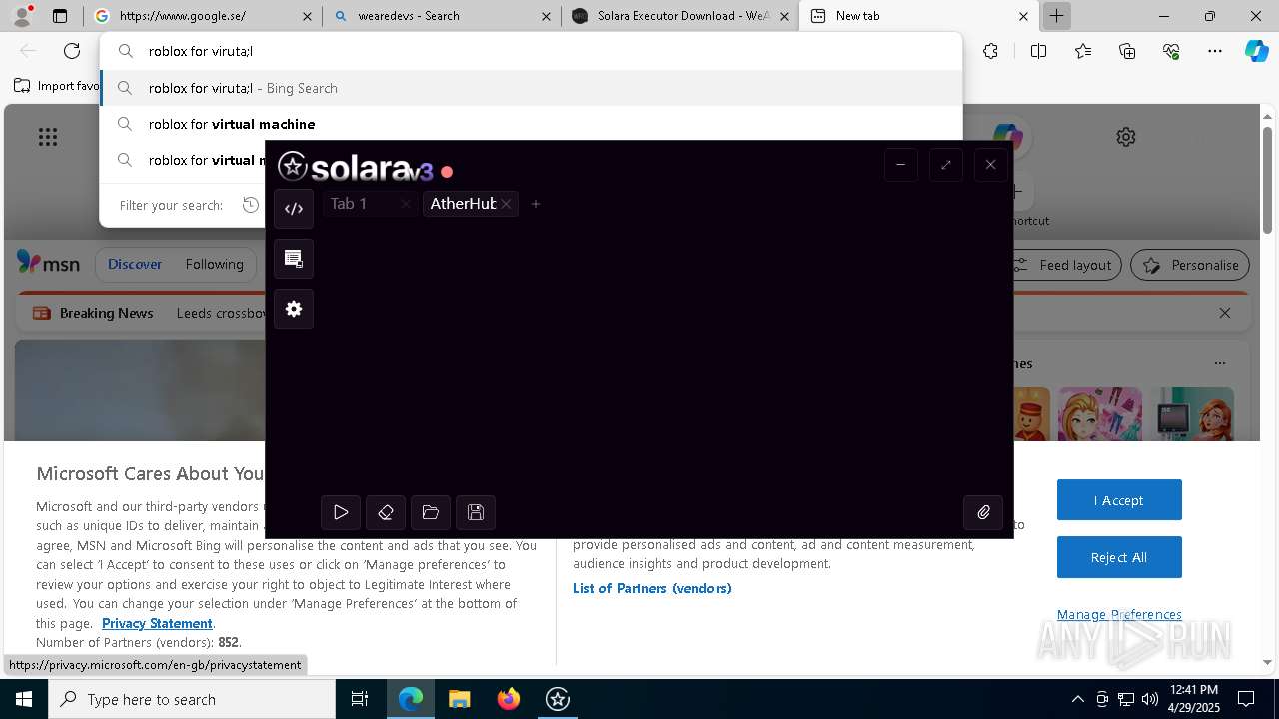Open the Edge profile icon

pos(22,15)
